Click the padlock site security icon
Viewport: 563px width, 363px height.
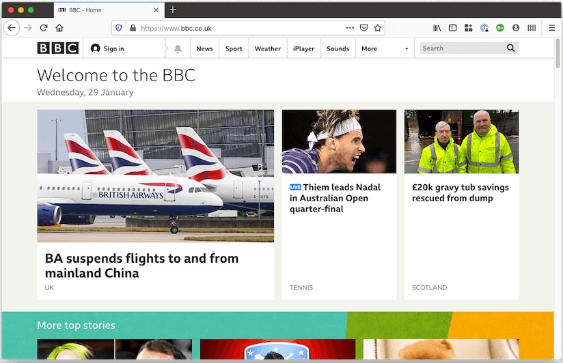[133, 28]
